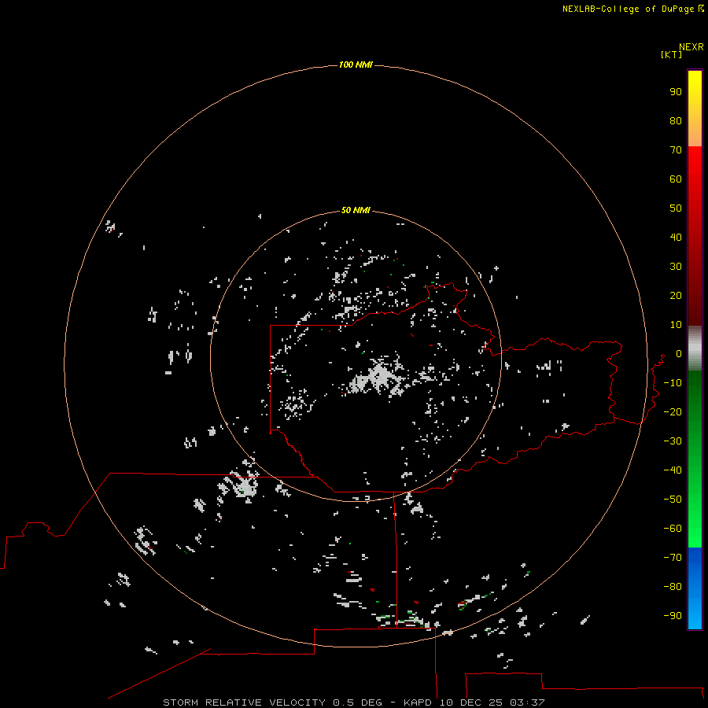The image size is (708, 708).
Task: Click the 03:37 timestamp in footer
Action: 527,702
